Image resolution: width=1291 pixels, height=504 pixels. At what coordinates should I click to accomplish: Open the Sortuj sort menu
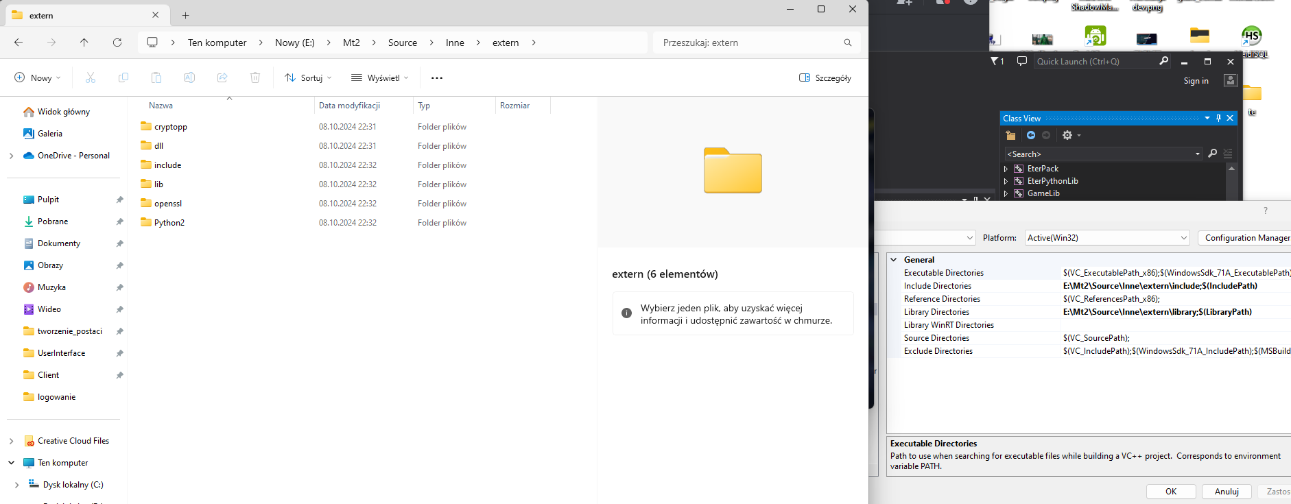pos(308,78)
